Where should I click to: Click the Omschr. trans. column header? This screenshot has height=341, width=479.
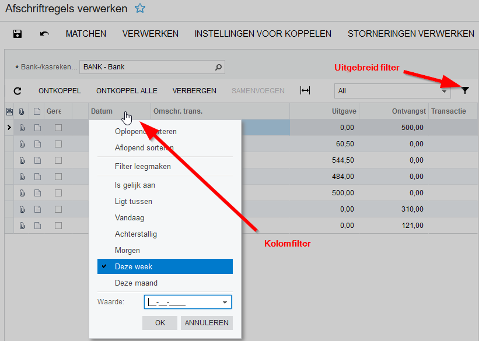221,111
